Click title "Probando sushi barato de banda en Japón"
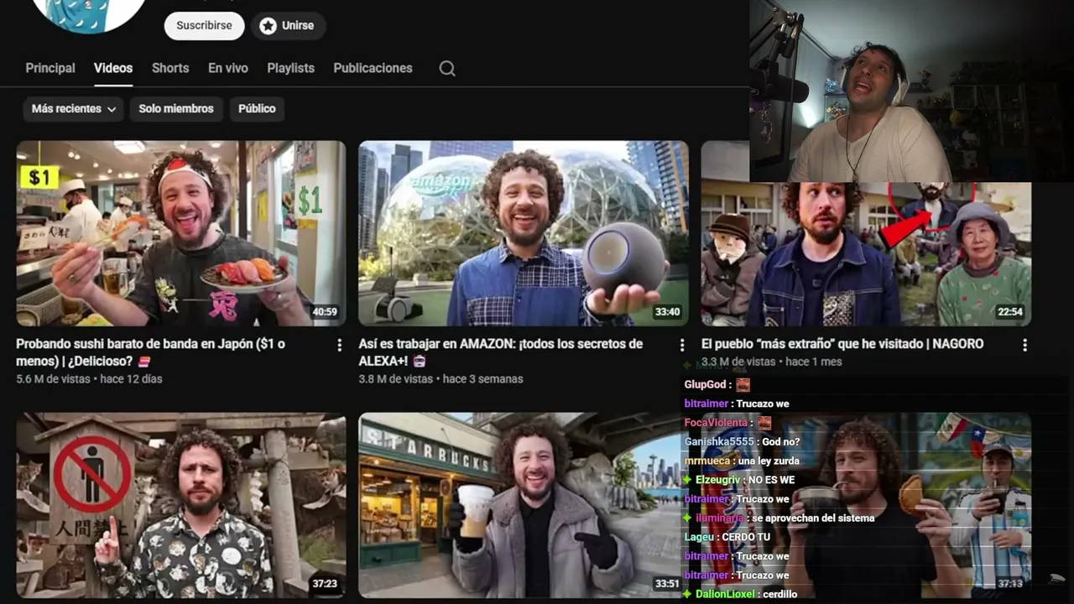Image resolution: width=1074 pixels, height=604 pixels. tap(150, 352)
